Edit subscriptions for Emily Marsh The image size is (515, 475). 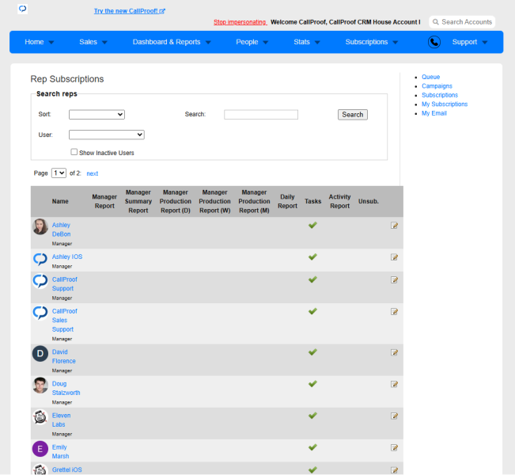[394, 448]
